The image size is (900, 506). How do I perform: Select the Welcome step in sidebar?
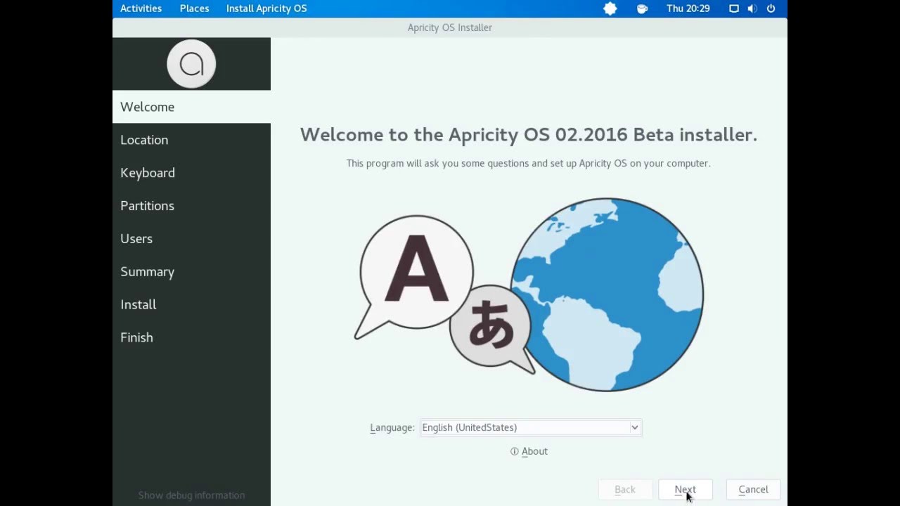tap(191, 107)
